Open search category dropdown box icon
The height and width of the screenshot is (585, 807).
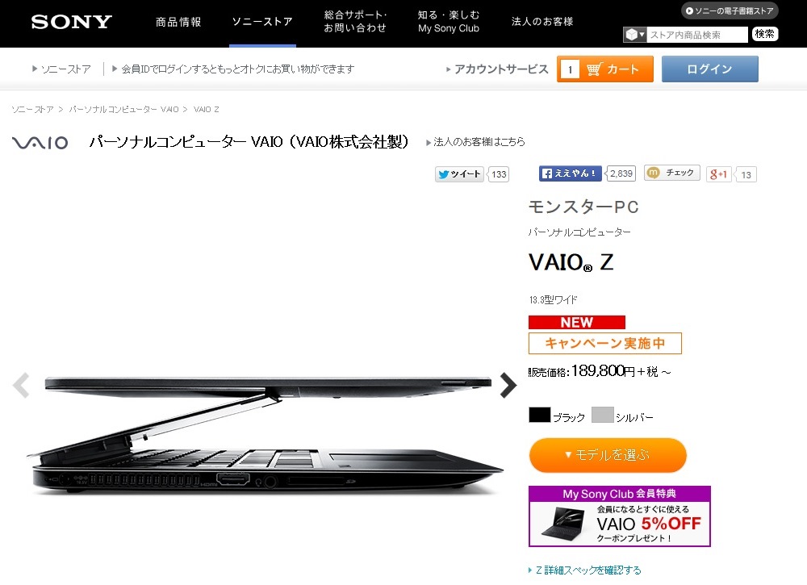click(x=634, y=35)
